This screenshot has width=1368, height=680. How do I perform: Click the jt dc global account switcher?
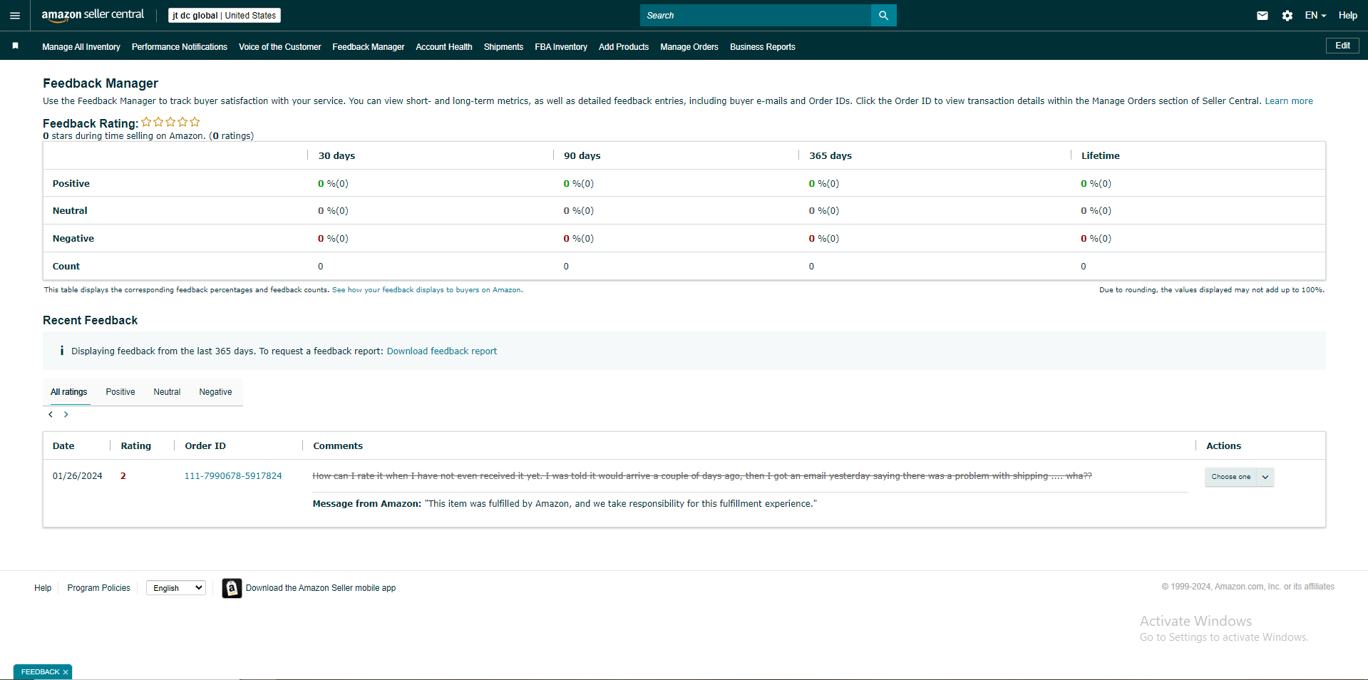(x=225, y=16)
